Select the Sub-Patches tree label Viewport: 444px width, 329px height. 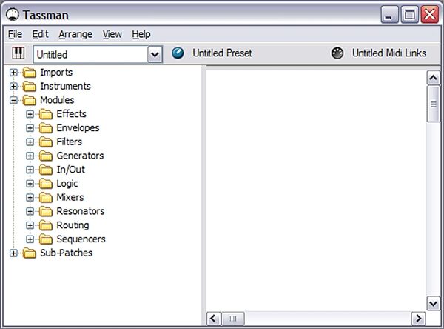click(67, 253)
